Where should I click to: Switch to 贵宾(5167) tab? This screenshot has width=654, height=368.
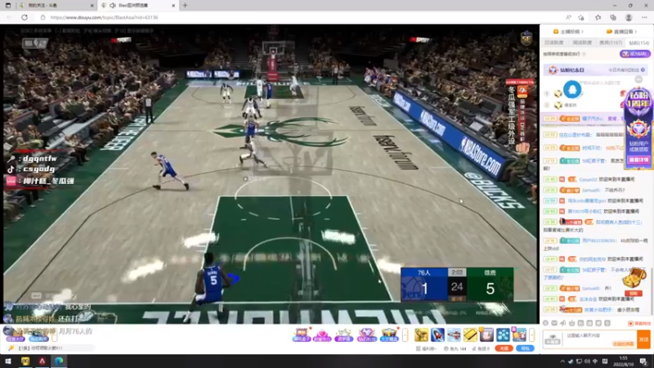click(x=611, y=43)
